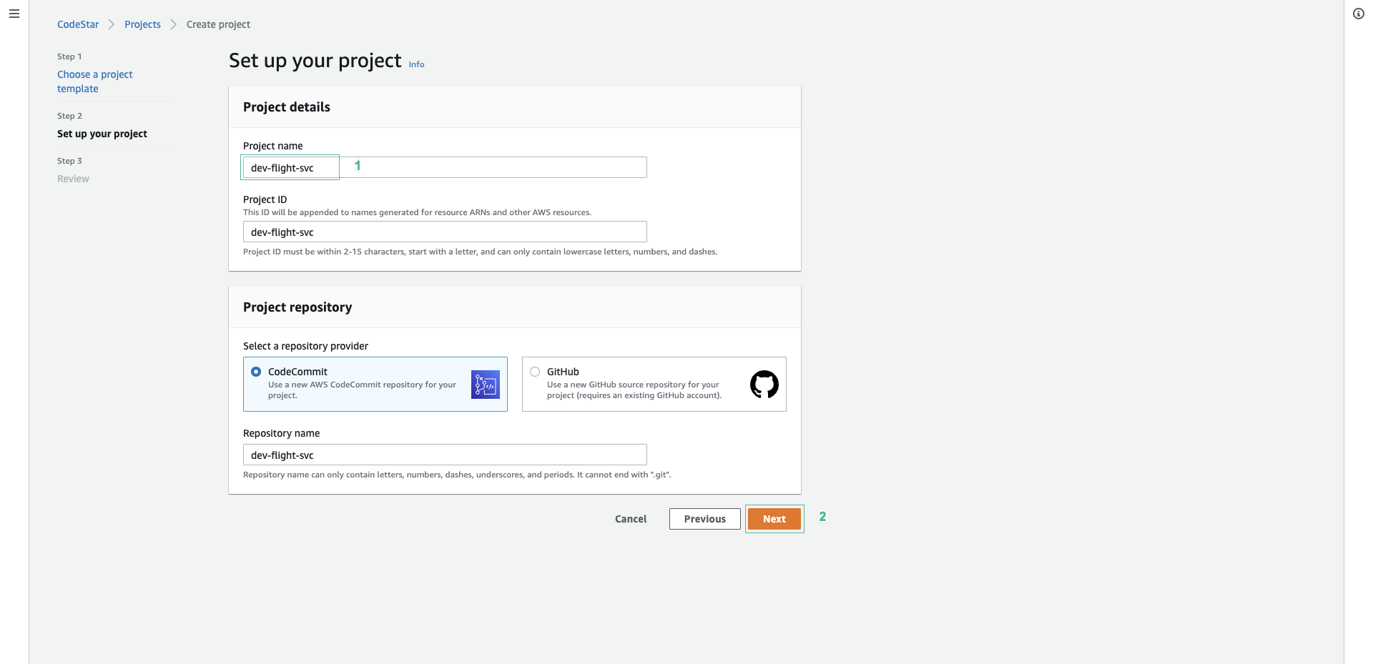
Task: Open Info link beside page title
Action: coord(416,64)
